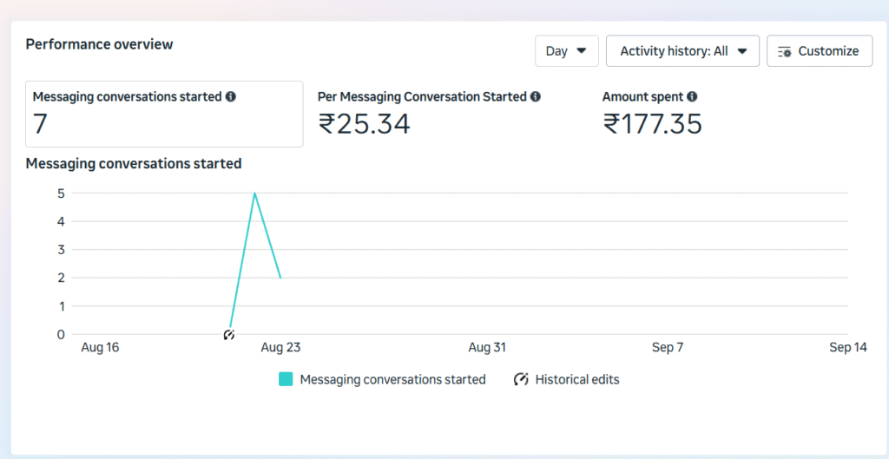Click the Aug 31 x-axis date label
The height and width of the screenshot is (459, 889).
coord(487,348)
